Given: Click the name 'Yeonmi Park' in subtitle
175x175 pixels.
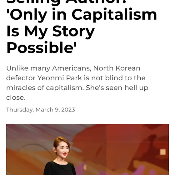Looking at the screenshot, I should [60, 78].
